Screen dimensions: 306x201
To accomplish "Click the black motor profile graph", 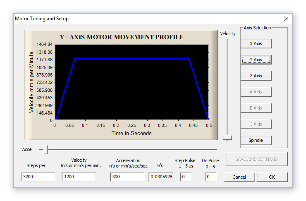I will [x=132, y=82].
